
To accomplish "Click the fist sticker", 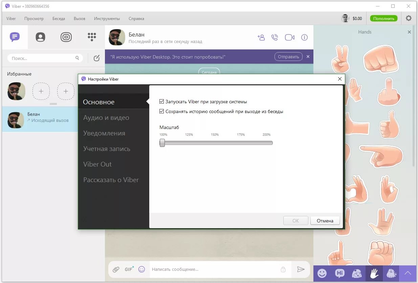I will pos(382,60).
